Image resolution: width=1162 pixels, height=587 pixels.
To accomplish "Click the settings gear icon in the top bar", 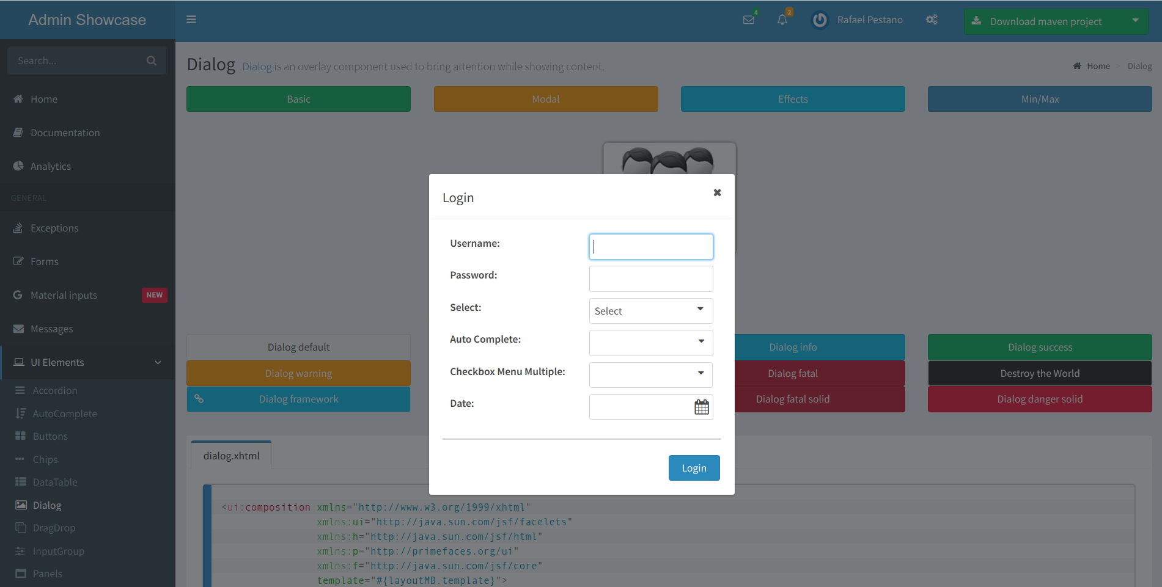I will [932, 20].
